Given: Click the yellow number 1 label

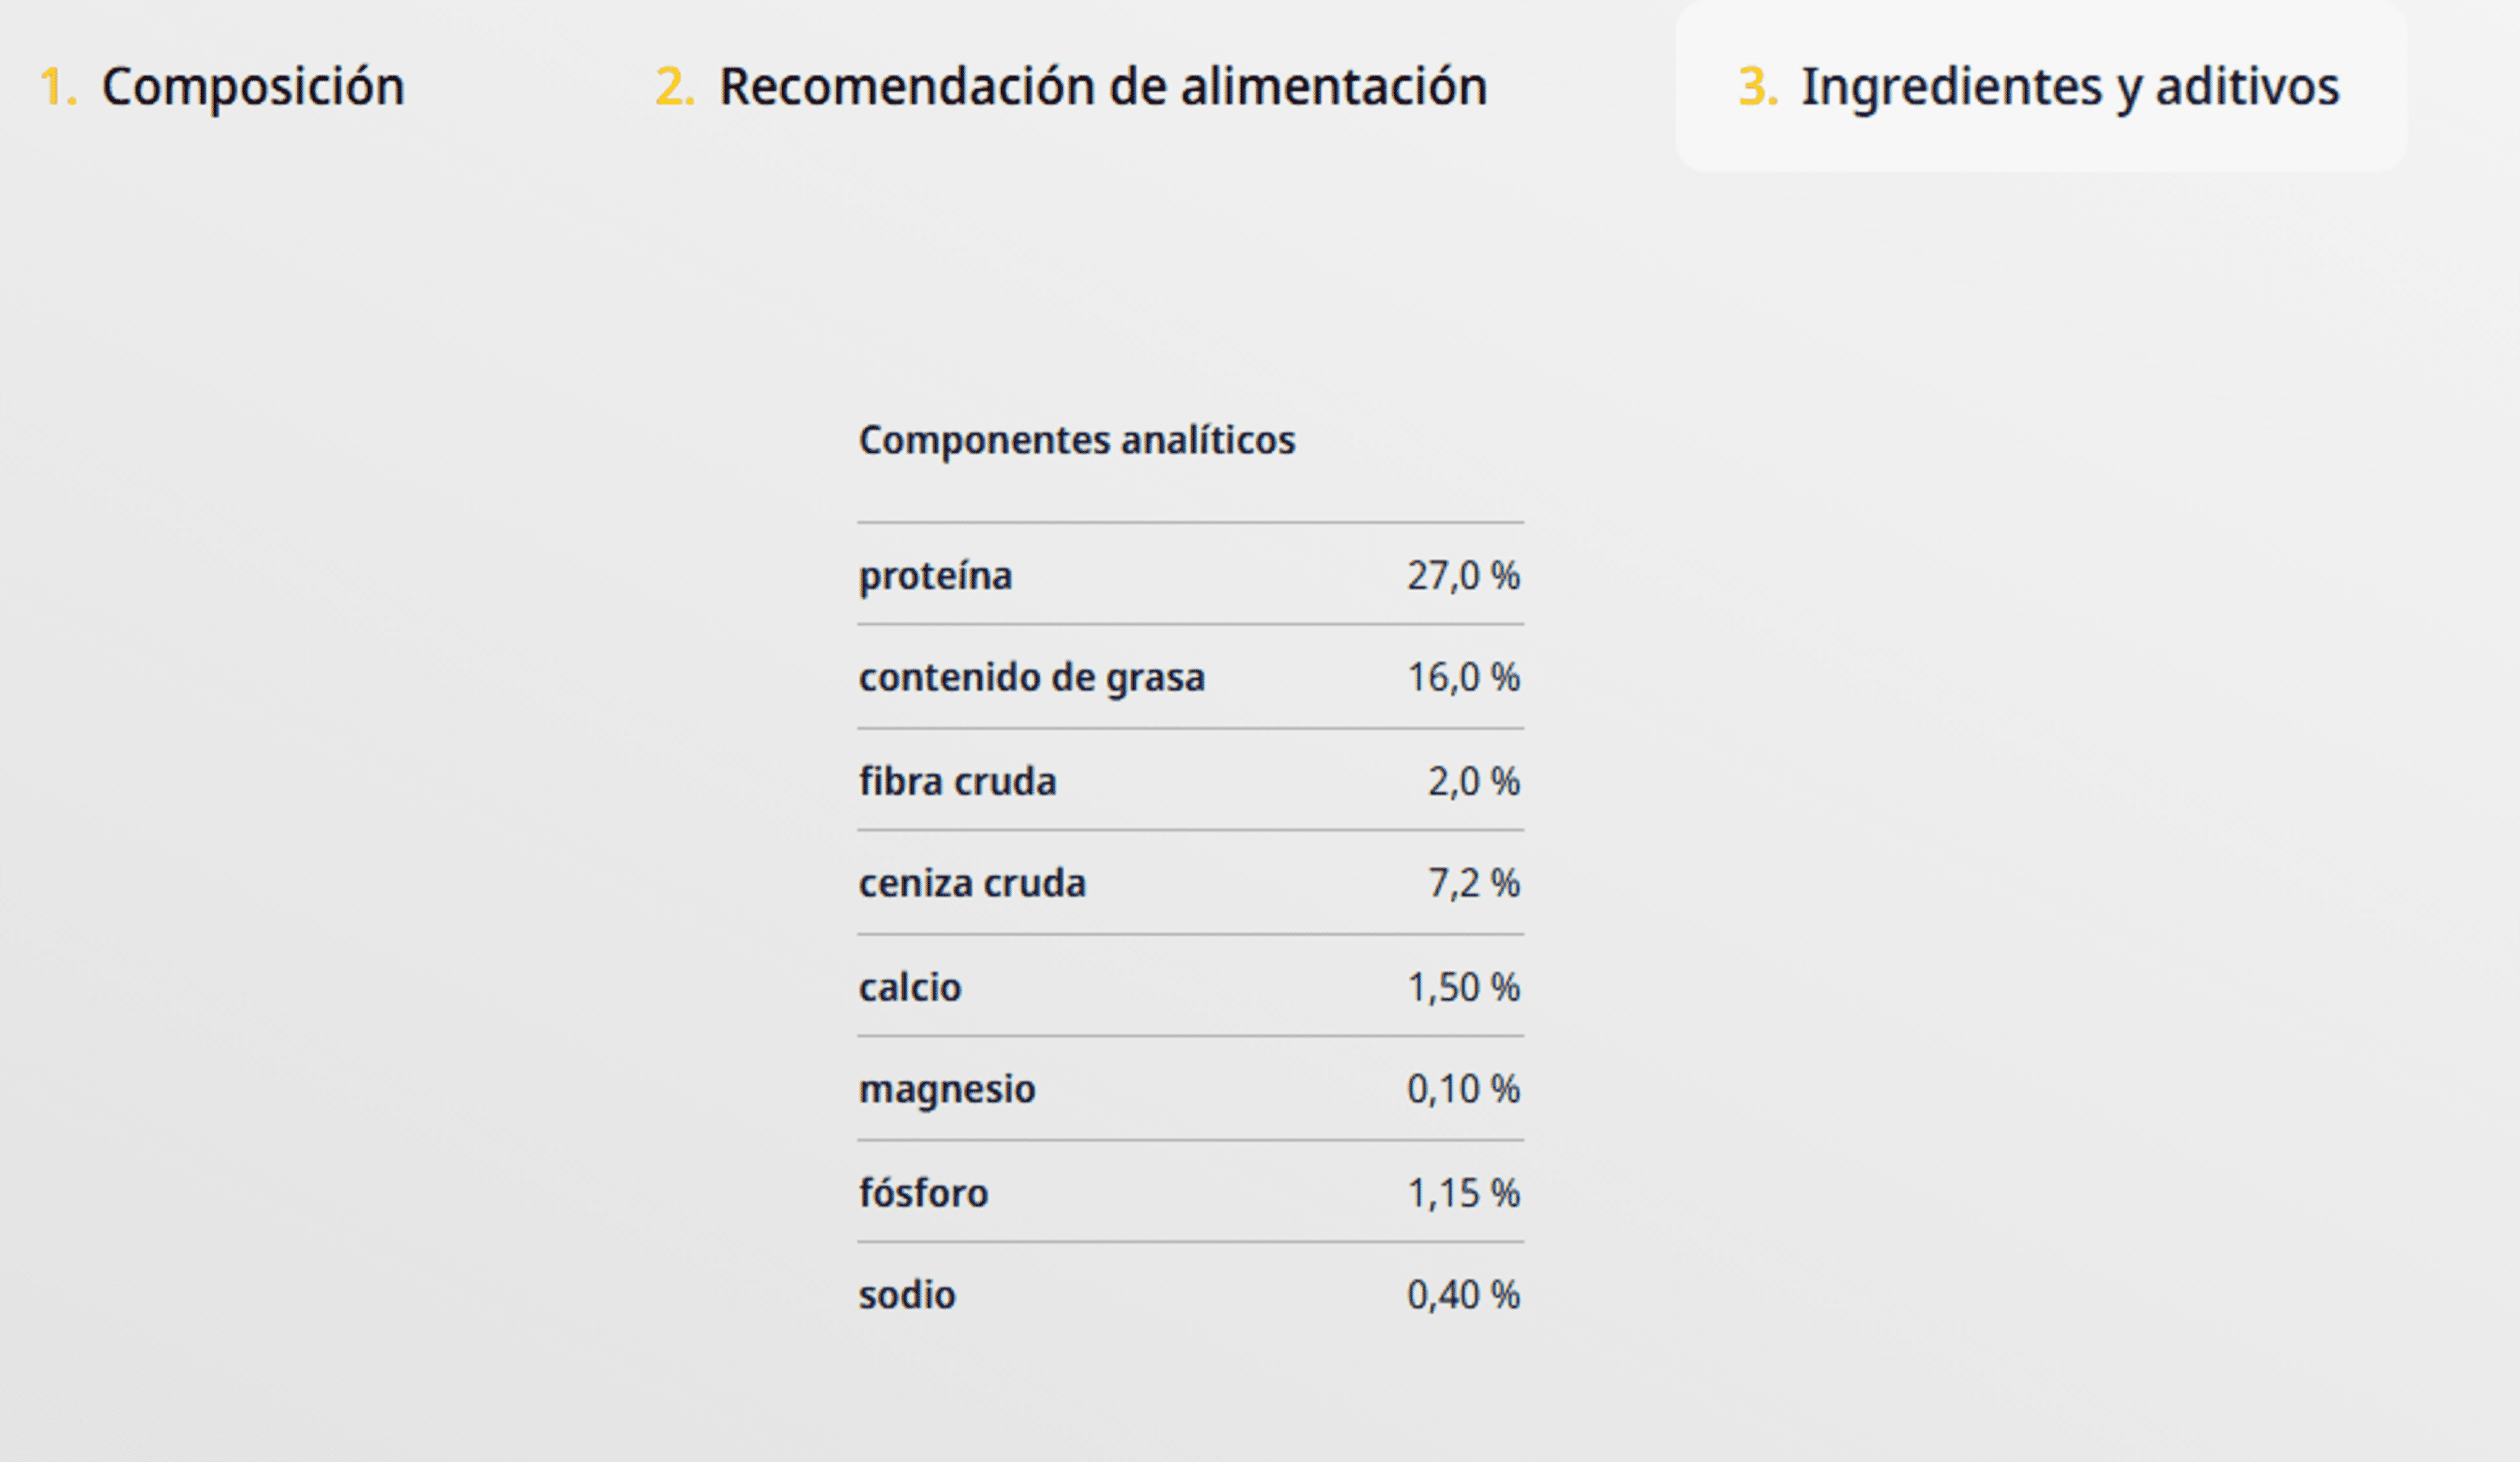Looking at the screenshot, I should click(x=58, y=86).
